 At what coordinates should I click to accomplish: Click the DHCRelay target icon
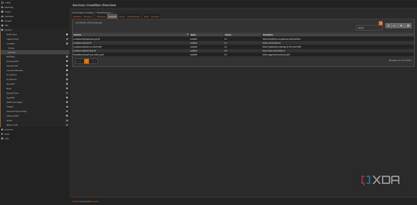pyautogui.click(x=67, y=57)
